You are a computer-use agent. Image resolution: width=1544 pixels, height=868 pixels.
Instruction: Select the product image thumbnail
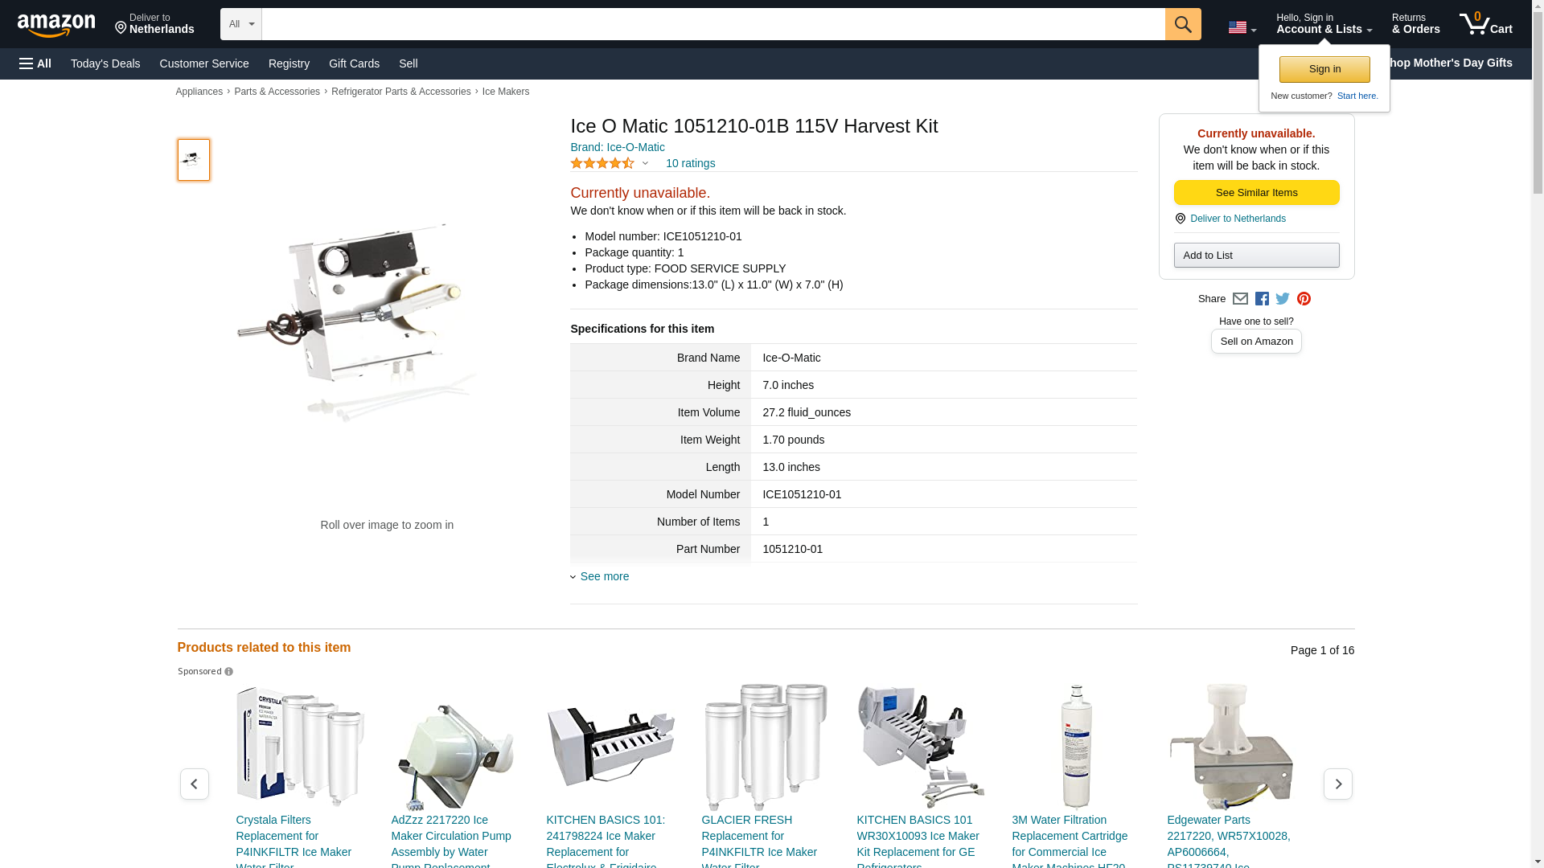coord(193,159)
